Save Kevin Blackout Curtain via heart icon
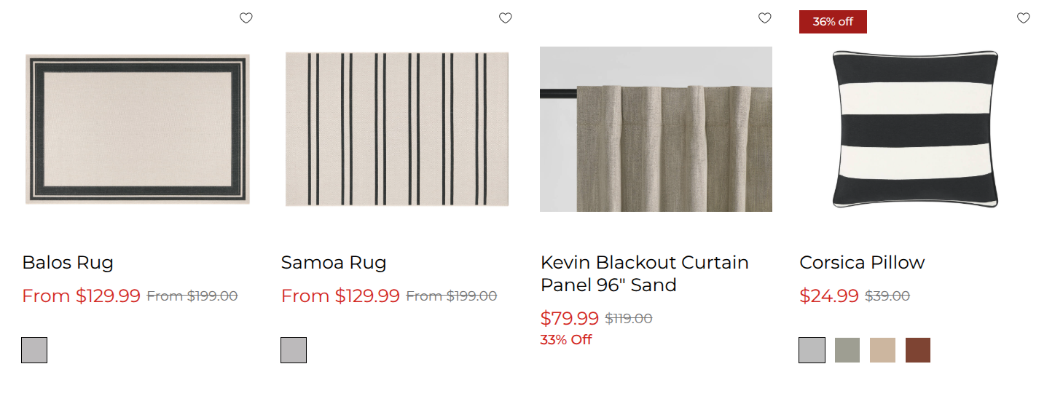This screenshot has width=1063, height=396. 764,18
